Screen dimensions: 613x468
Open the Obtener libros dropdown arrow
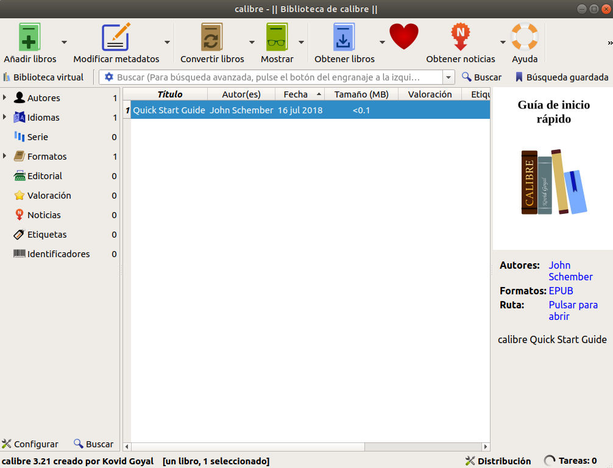tap(382, 42)
